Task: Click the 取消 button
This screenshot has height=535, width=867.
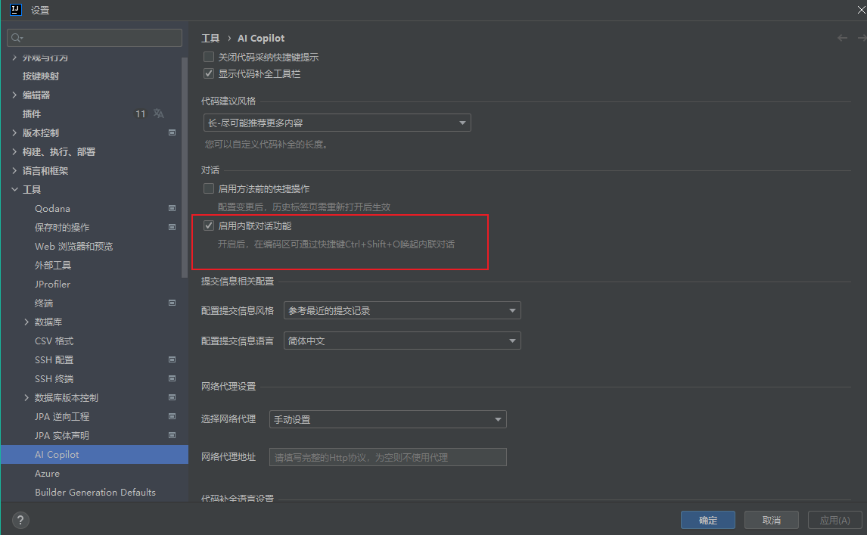Action: [772, 520]
